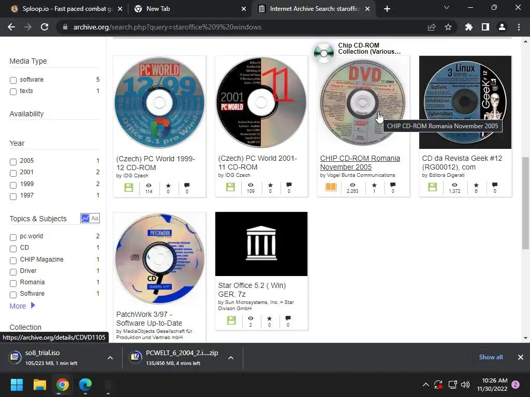Check the pc world topic checkbox
530x397 pixels.
coord(13,237)
